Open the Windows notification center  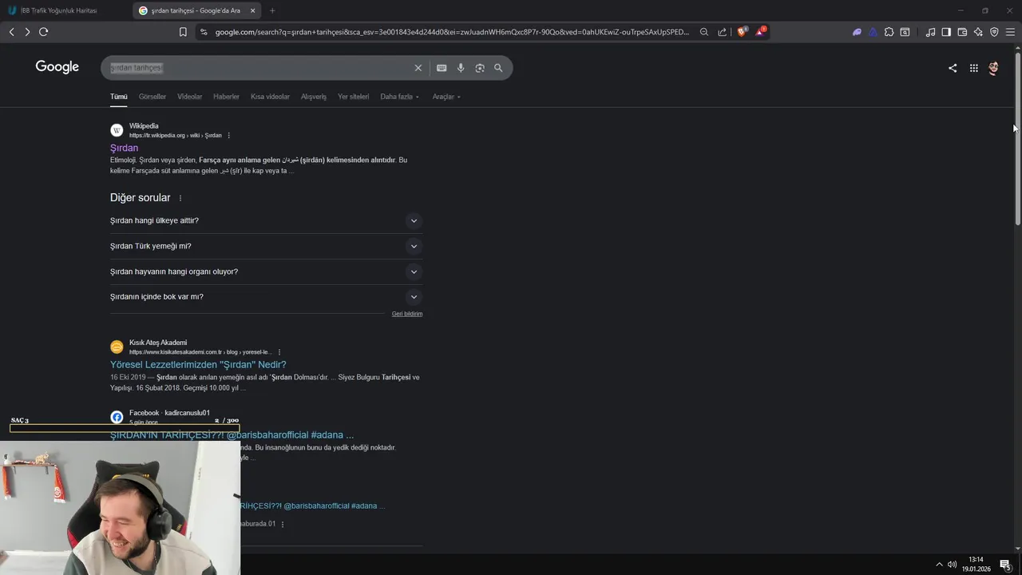[x=1006, y=565]
